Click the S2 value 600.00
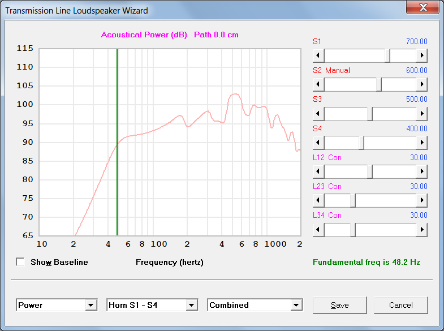Screen dimensions: 444x331 point(416,70)
